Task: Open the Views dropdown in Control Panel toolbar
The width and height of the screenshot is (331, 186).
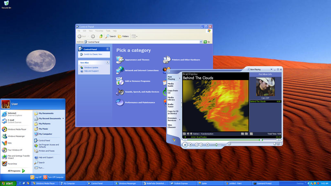Action: tap(134, 36)
